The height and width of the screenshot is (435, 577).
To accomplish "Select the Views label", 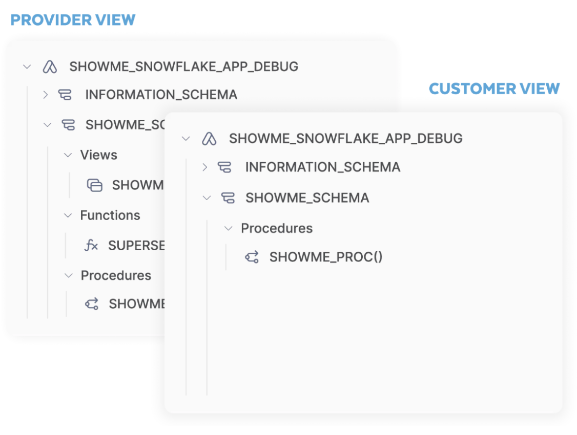I will (98, 155).
